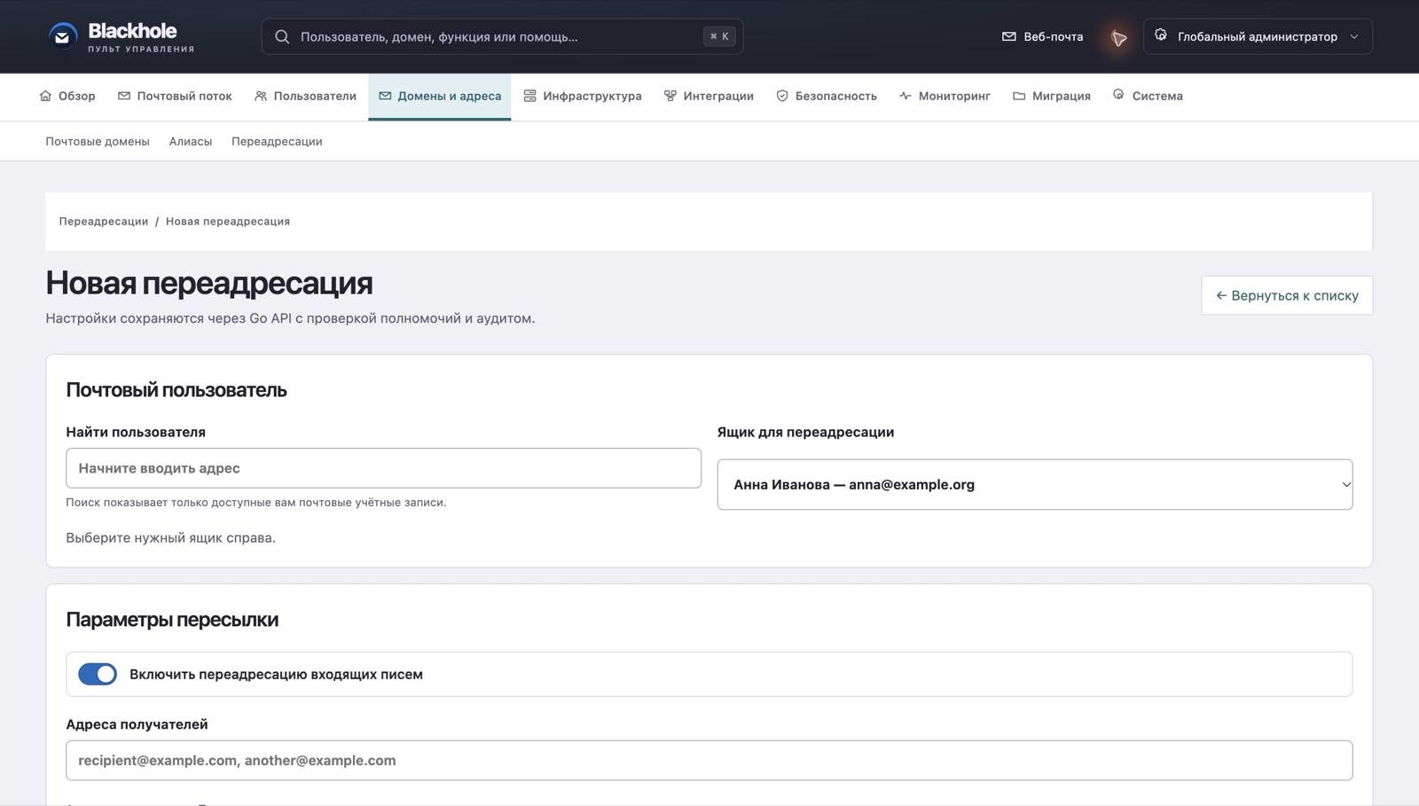Open the Интеграции tab
Viewport: 1419px width, 806px height.
click(x=709, y=96)
